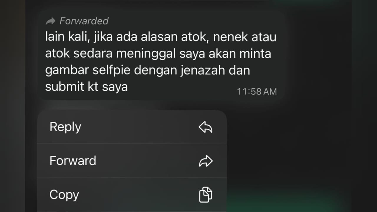Click the Copy documents icon
Screen dimensions: 377x212
206,195
